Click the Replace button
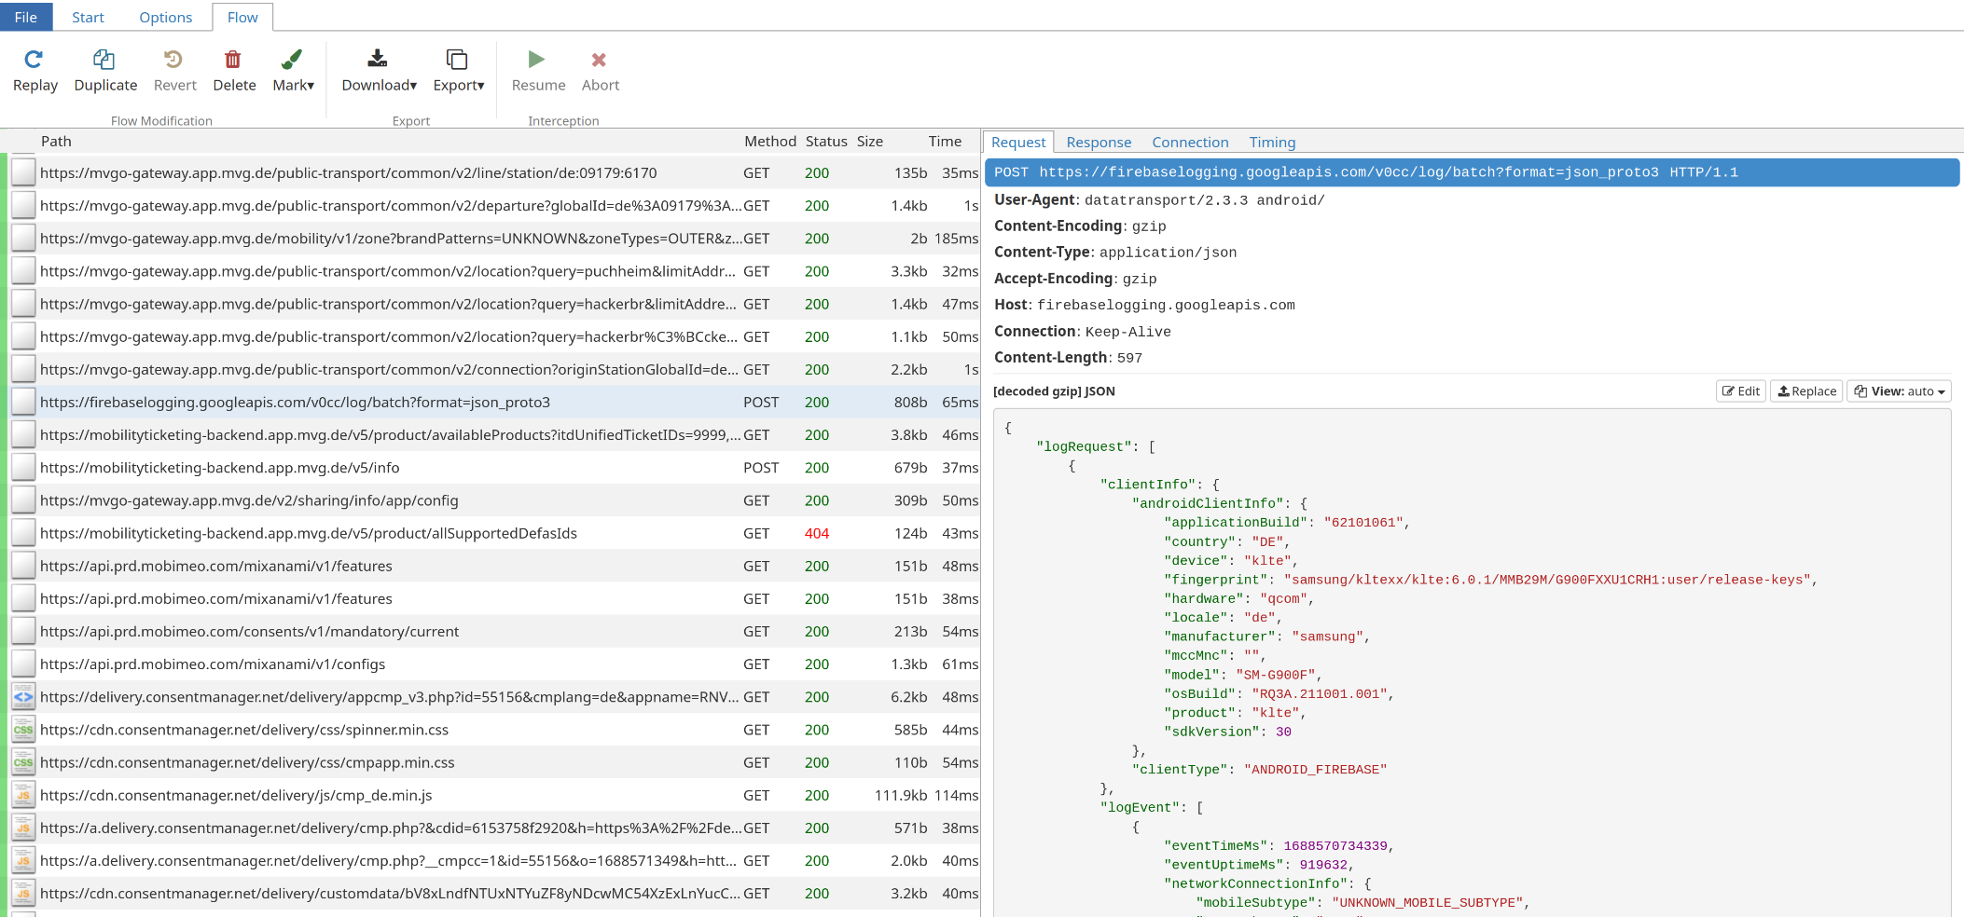 1806,391
